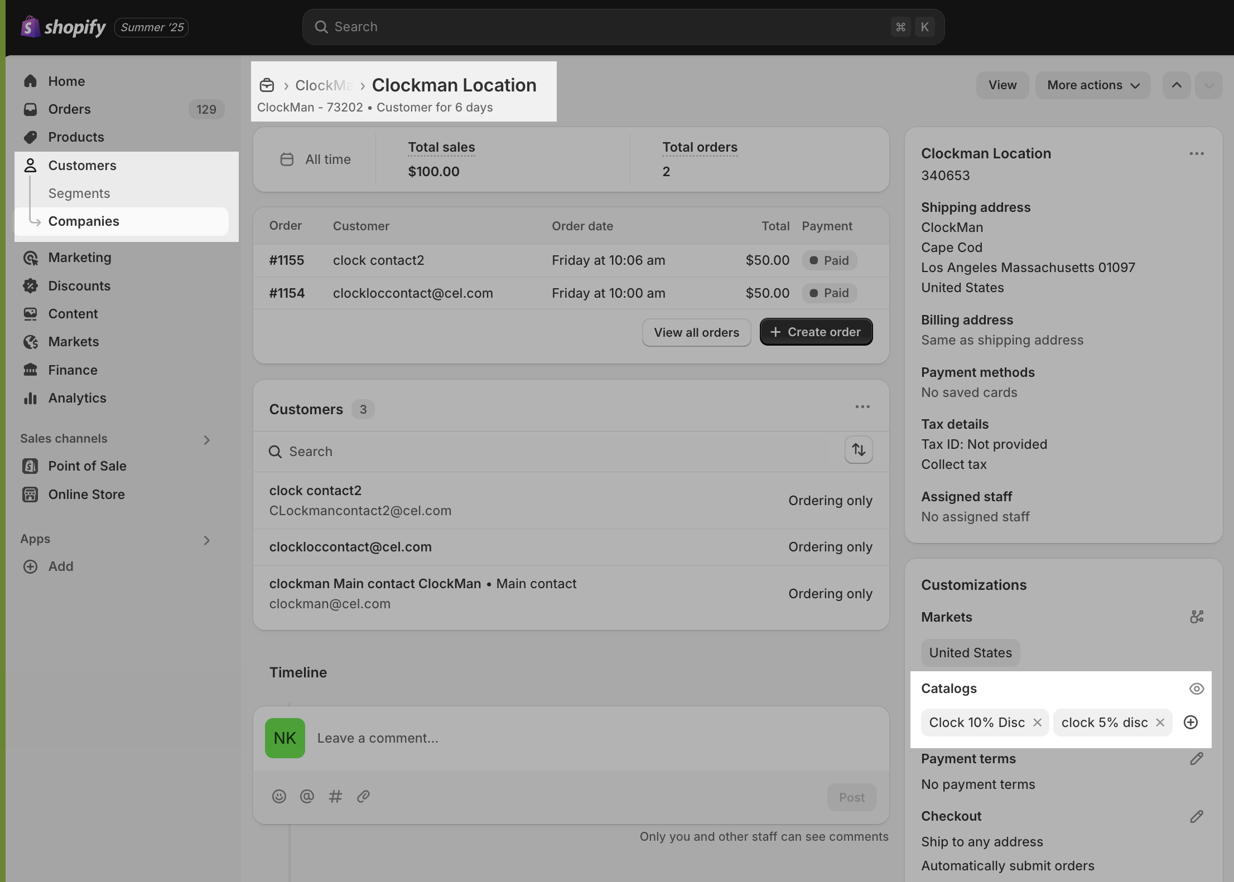Toggle catalog visibility eye icon
The image size is (1234, 882).
tap(1197, 689)
